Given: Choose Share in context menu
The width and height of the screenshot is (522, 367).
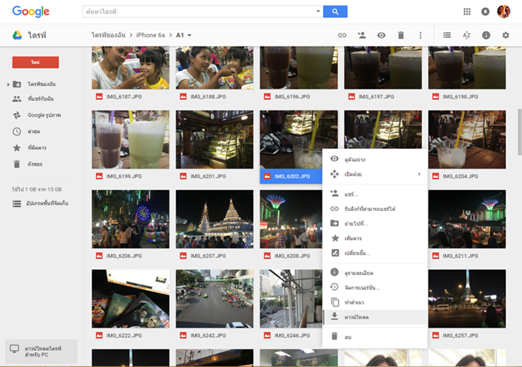Looking at the screenshot, I should tap(375, 194).
